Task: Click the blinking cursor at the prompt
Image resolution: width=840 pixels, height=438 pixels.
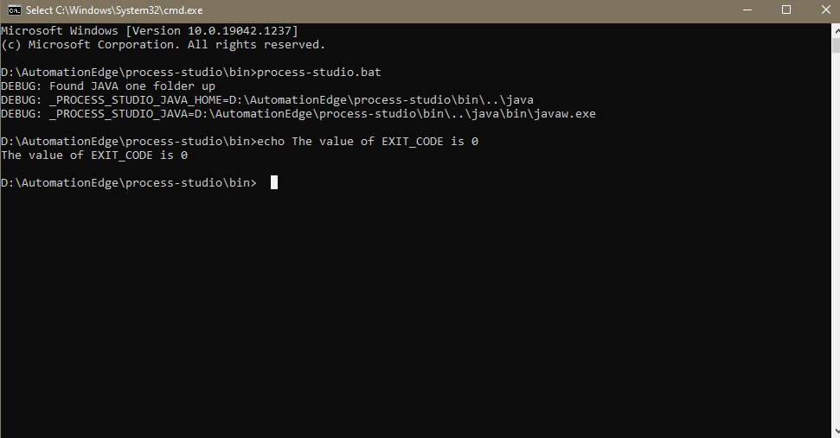Action: click(x=273, y=182)
